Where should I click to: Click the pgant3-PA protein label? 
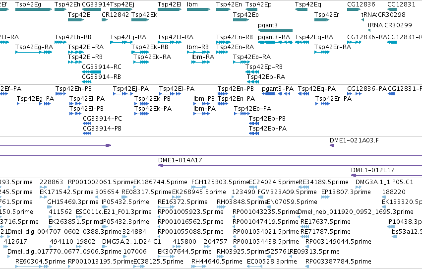[278, 89]
